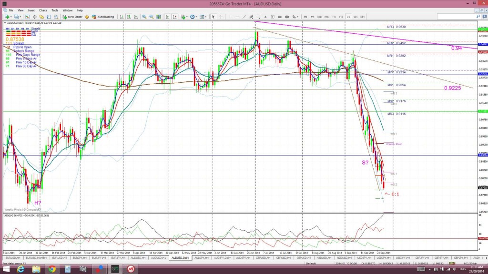Toggle AutoTrading on or off
The height and width of the screenshot is (274, 488).
102,17
